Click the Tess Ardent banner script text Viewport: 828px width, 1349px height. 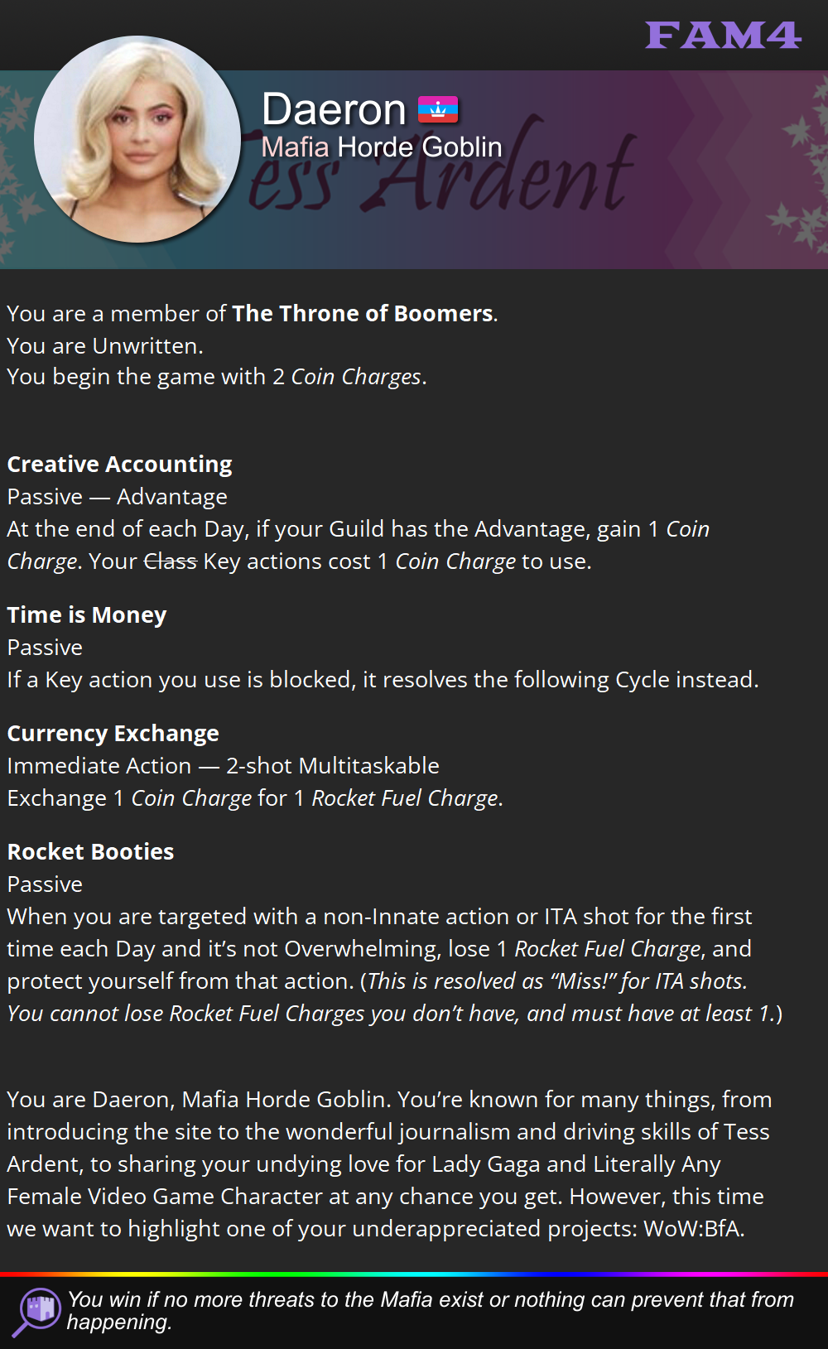(442, 170)
